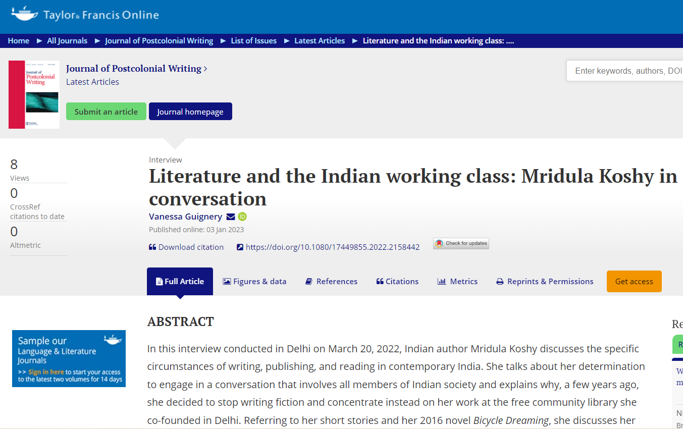Click the Submit an article button
Image resolution: width=683 pixels, height=429 pixels.
[x=106, y=112]
